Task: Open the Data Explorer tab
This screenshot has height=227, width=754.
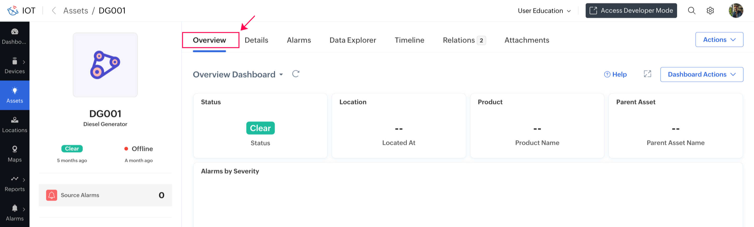Action: (x=352, y=40)
